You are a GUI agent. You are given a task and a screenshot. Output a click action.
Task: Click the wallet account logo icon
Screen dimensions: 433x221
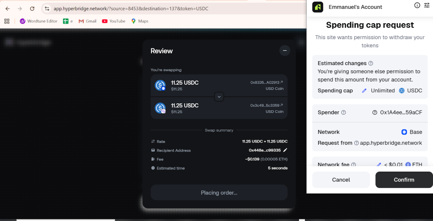point(318,7)
